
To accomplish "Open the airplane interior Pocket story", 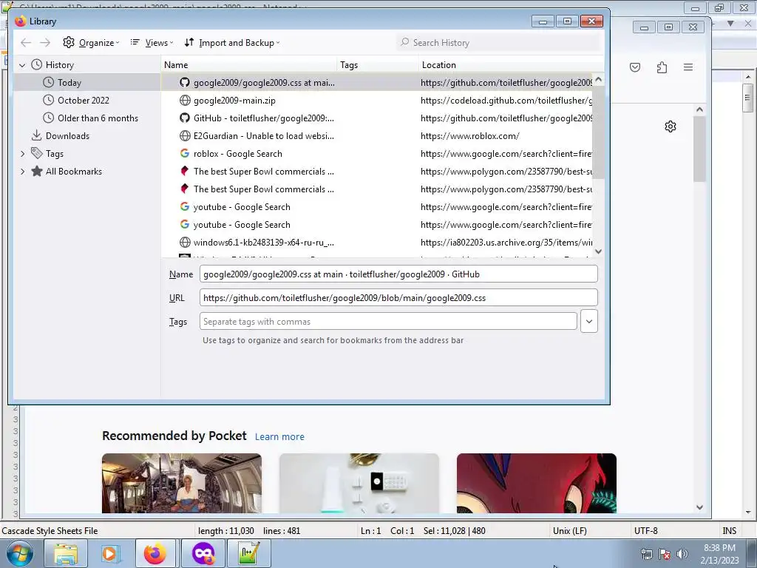I will (x=182, y=483).
